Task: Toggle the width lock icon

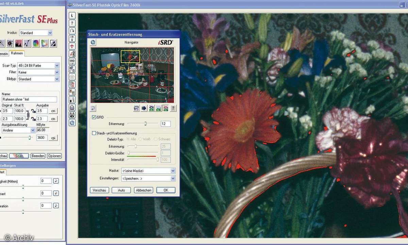Action: coord(33,111)
